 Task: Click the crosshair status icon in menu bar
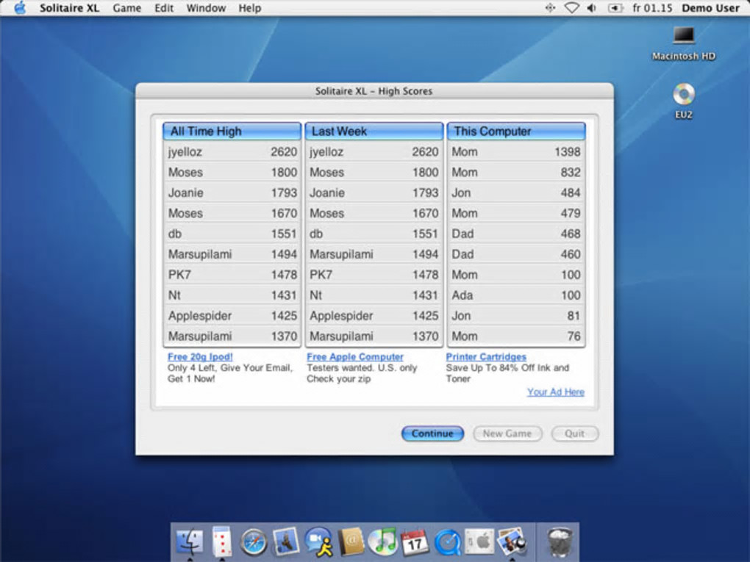point(549,8)
